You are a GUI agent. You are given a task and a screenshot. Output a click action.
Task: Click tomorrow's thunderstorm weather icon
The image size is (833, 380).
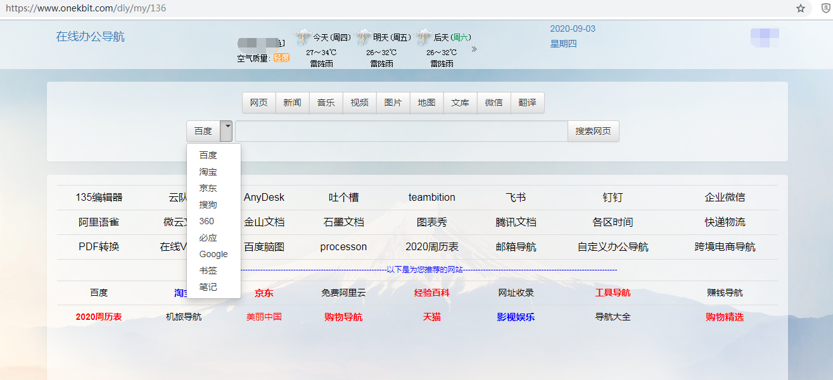point(363,37)
